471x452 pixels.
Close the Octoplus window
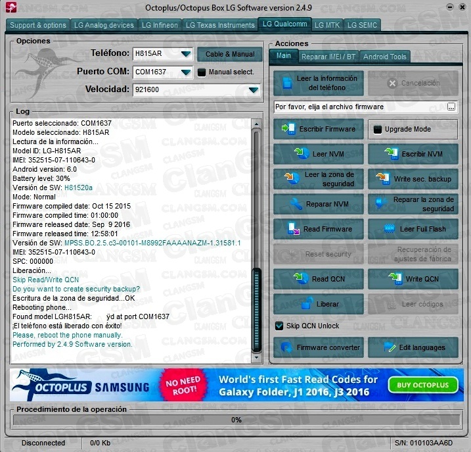tap(462, 7)
